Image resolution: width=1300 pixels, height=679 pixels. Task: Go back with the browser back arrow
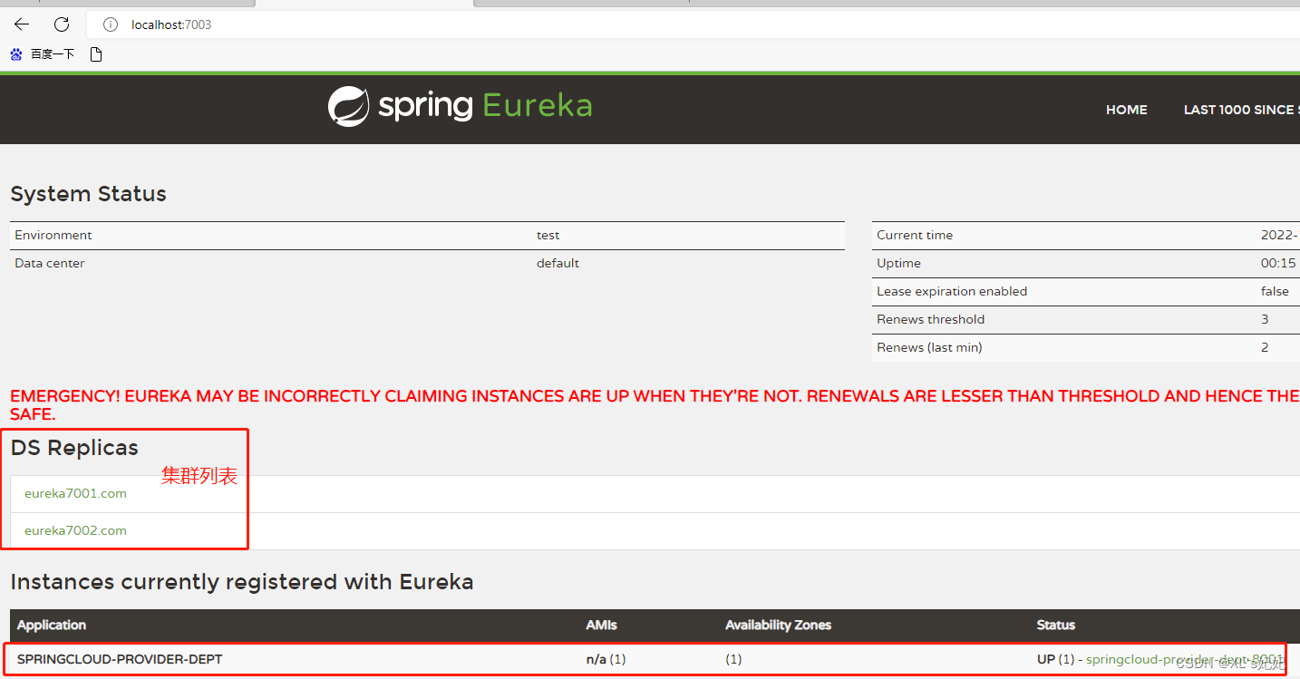[x=22, y=24]
